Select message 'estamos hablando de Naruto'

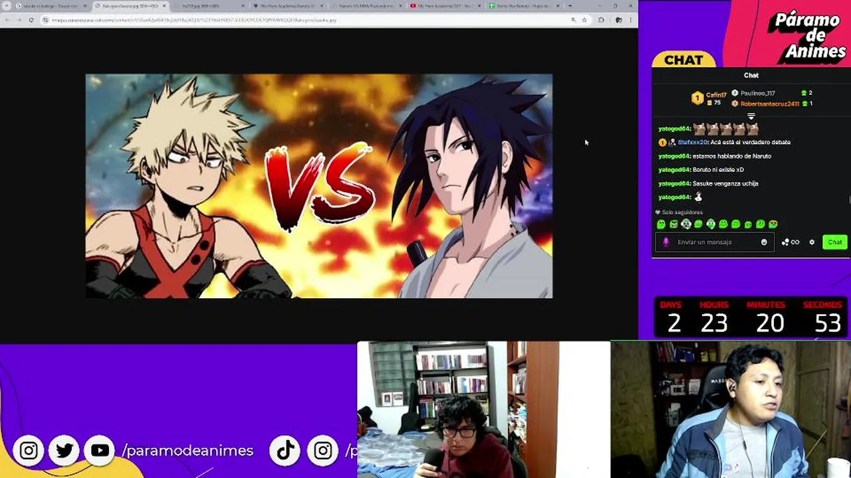click(732, 156)
